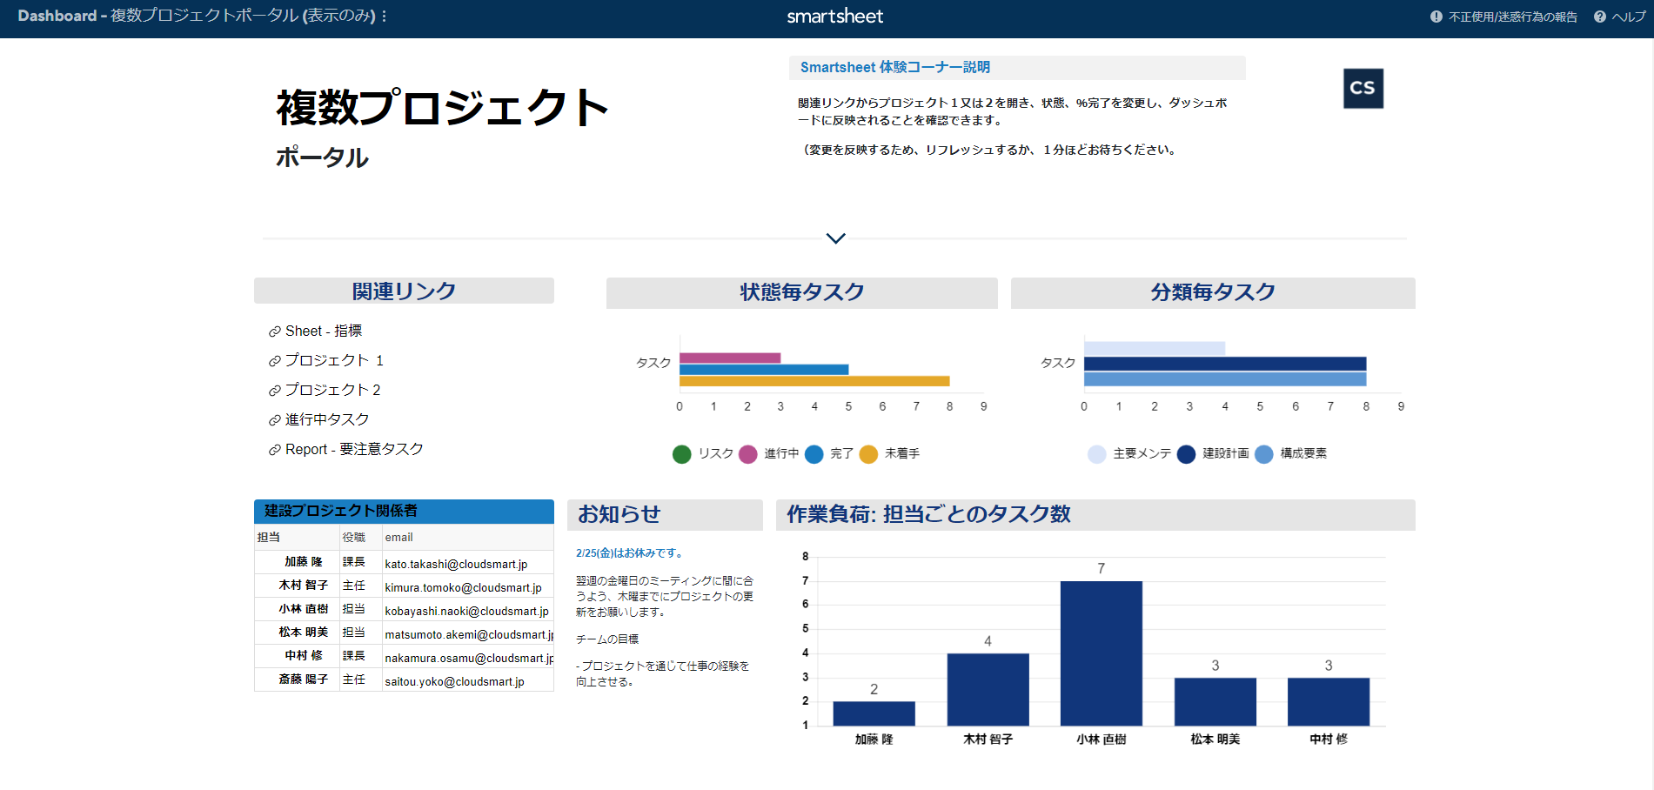Viewport: 1654px width, 790px height.
Task: Click the link icon beside プロジェクト 1
Action: 273,360
